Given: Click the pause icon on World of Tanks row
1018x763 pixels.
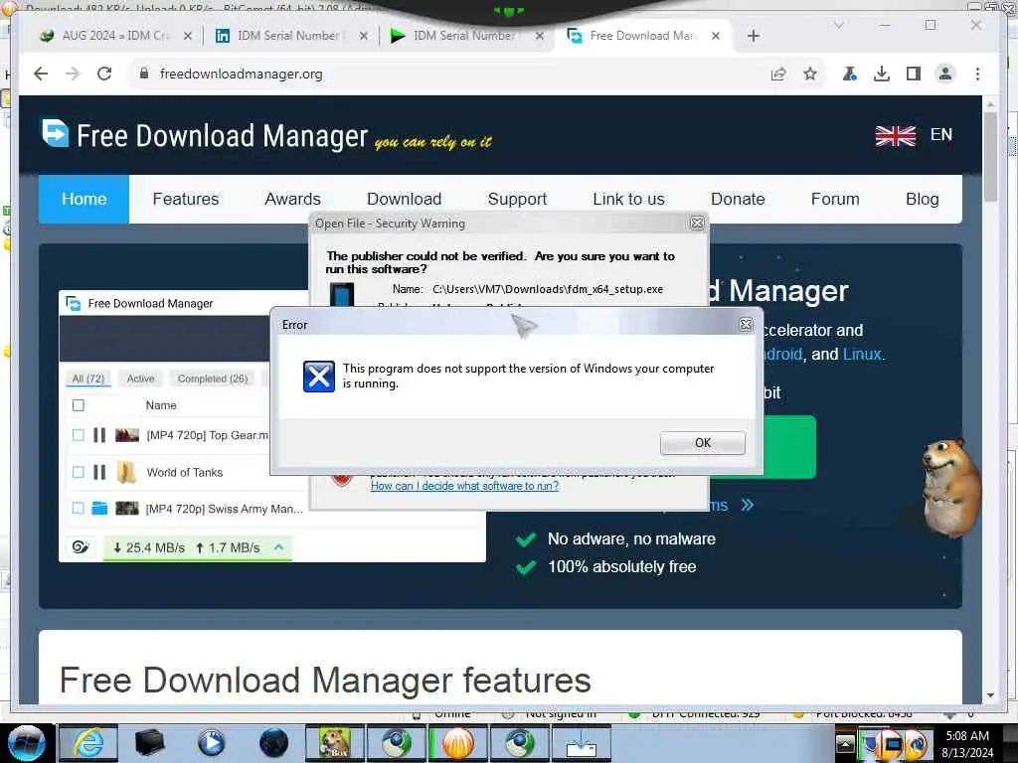Looking at the screenshot, I should click(99, 472).
